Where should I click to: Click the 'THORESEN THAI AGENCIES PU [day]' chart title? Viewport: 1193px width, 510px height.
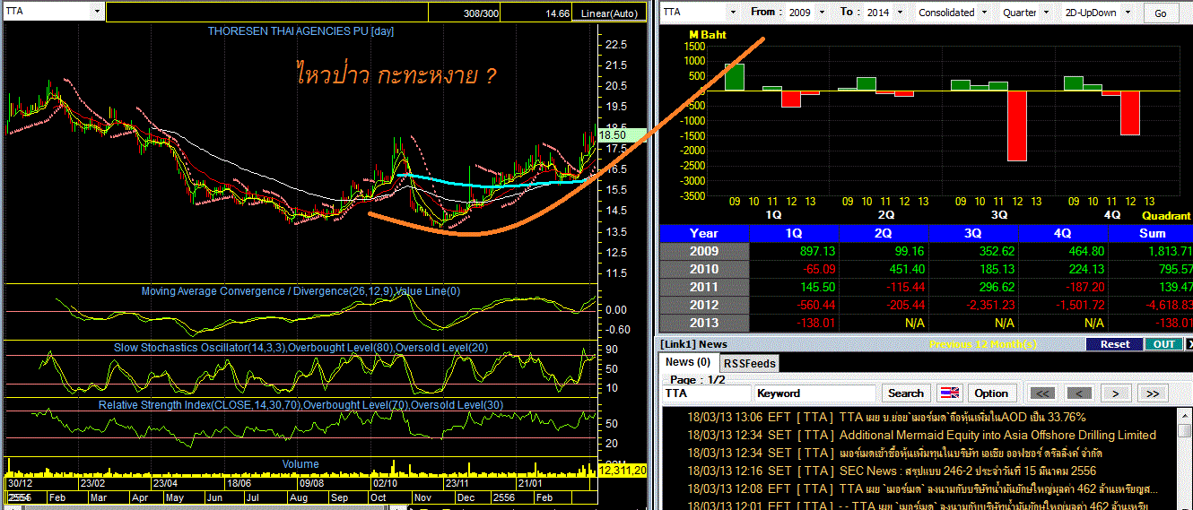click(x=300, y=30)
